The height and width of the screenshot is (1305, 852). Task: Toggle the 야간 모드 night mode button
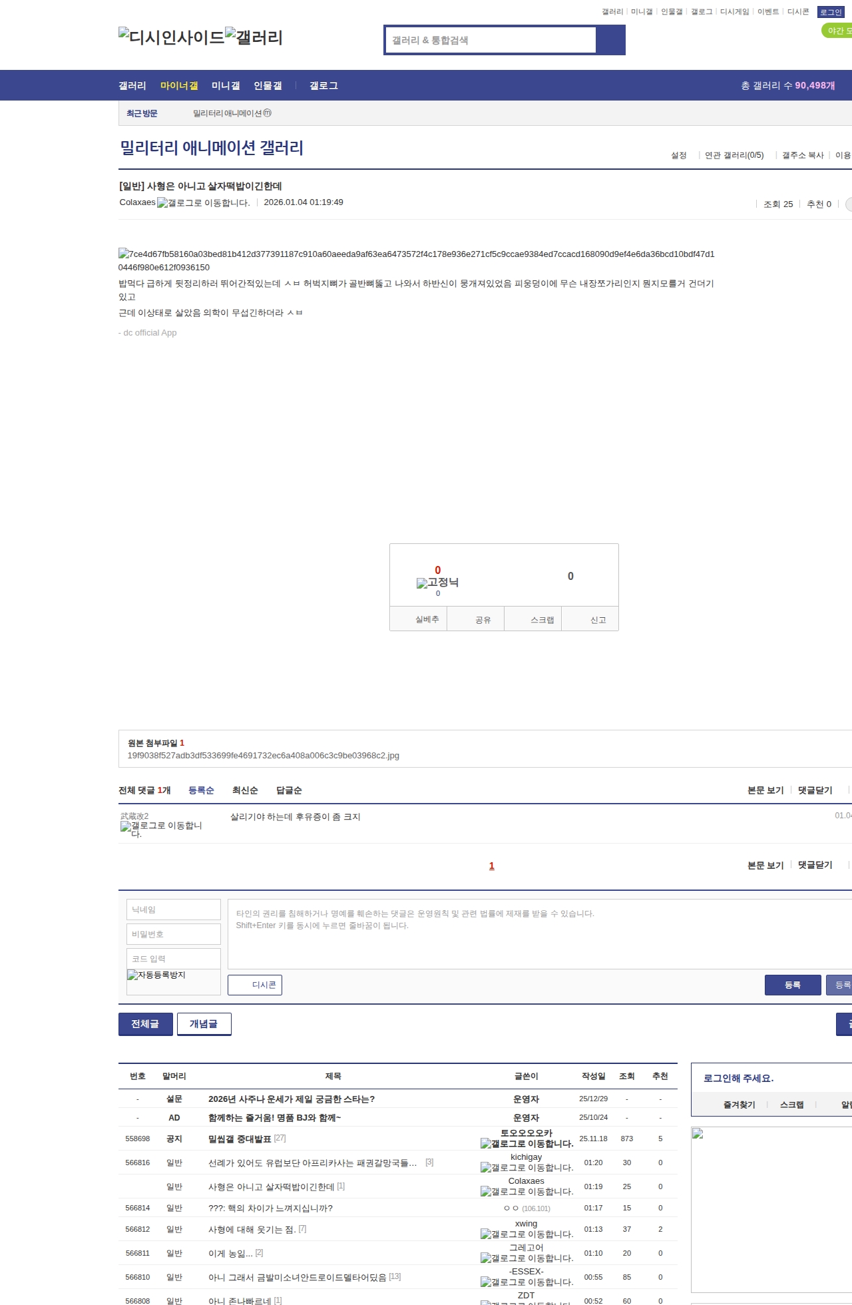(x=837, y=31)
